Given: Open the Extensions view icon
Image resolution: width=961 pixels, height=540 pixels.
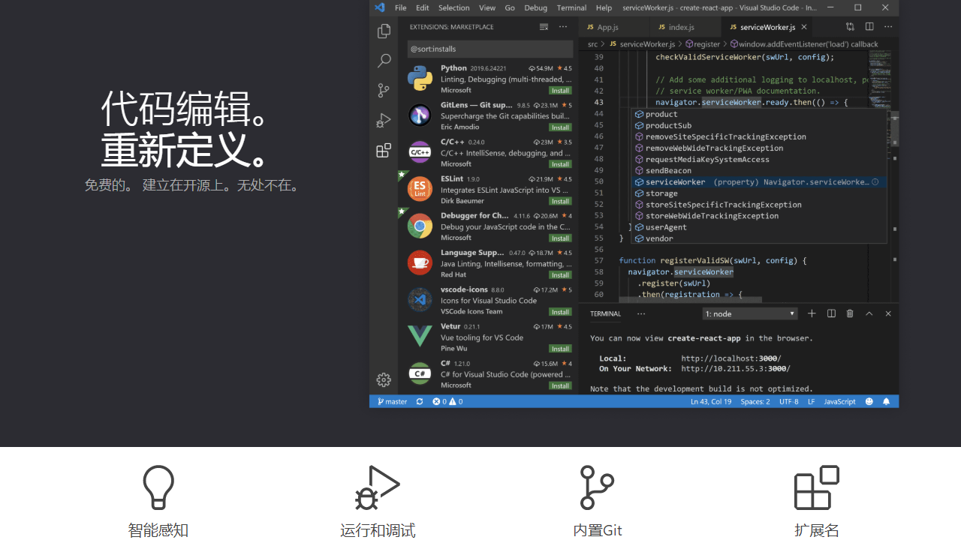Looking at the screenshot, I should [x=384, y=149].
